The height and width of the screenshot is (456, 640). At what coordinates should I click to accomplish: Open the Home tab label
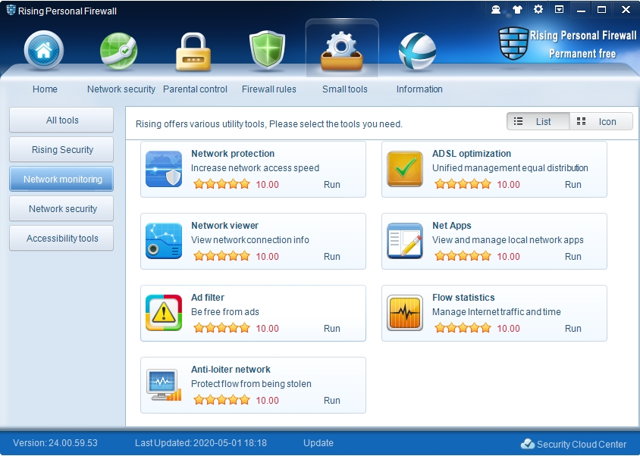tap(45, 89)
